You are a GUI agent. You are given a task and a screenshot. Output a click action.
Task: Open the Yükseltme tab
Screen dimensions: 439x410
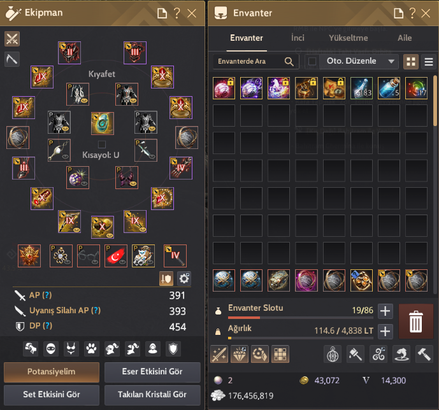click(349, 38)
